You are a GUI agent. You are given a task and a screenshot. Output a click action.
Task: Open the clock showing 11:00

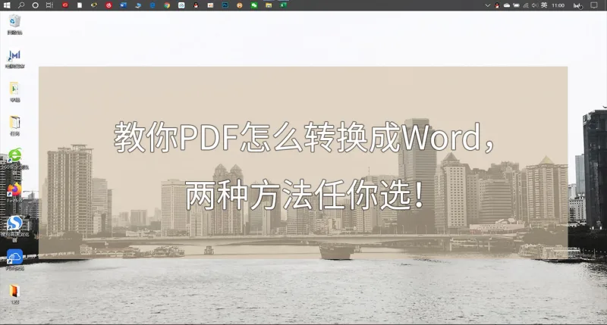(x=558, y=5)
